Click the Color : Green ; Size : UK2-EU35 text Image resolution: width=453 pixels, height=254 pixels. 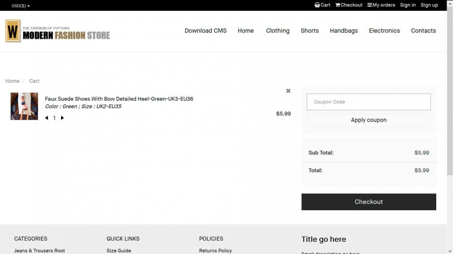(x=83, y=106)
